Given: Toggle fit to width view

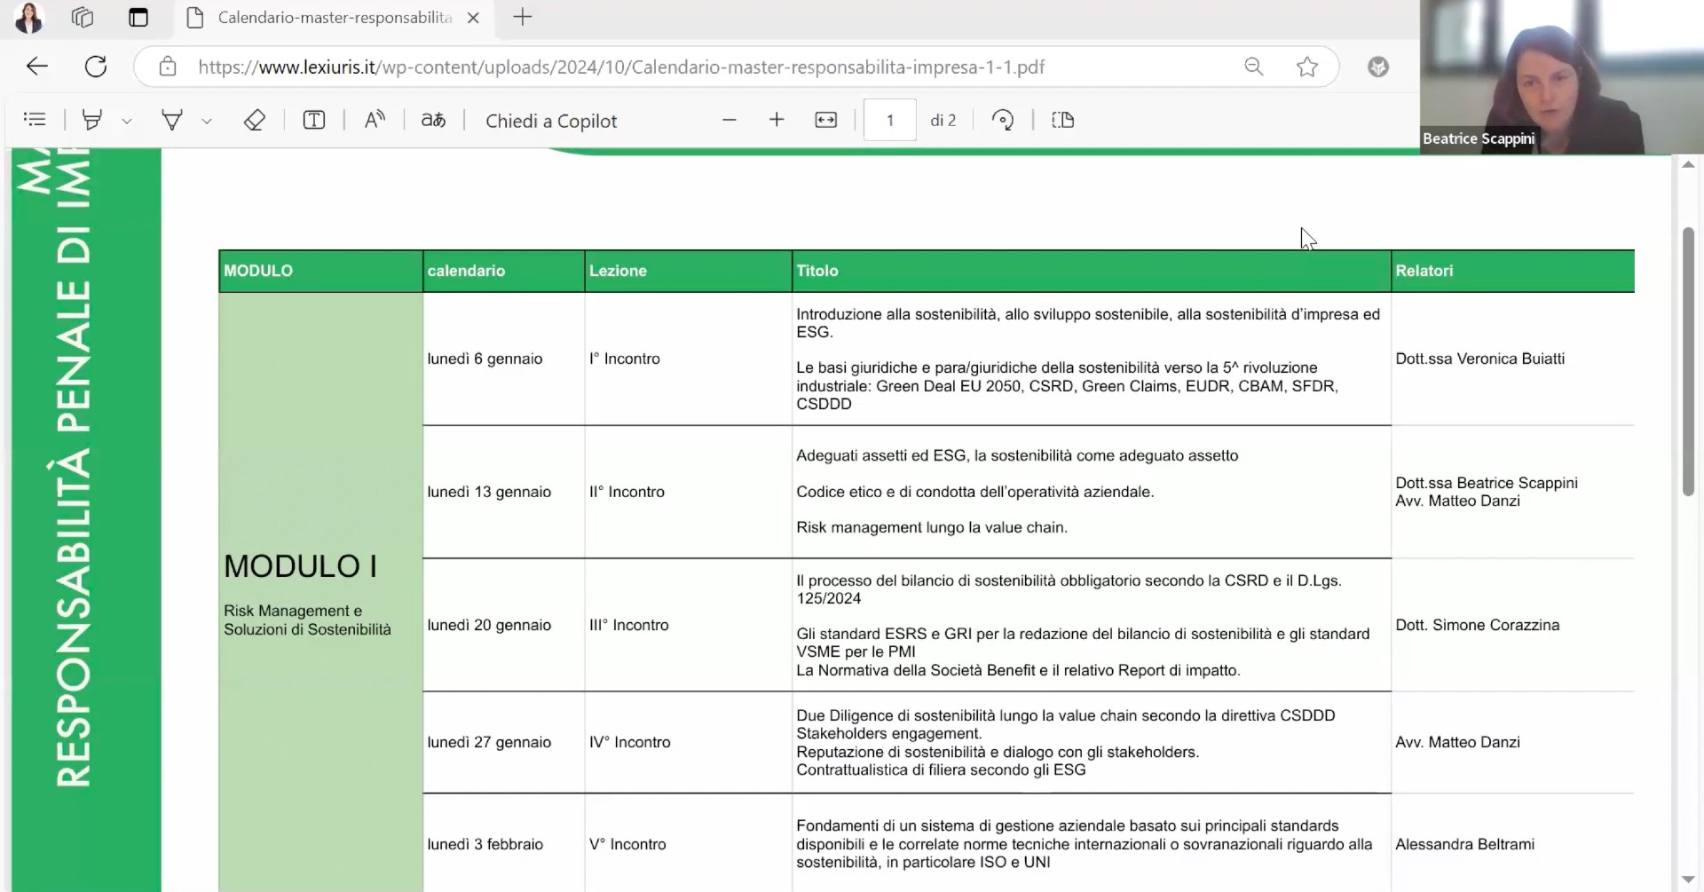Looking at the screenshot, I should [825, 120].
